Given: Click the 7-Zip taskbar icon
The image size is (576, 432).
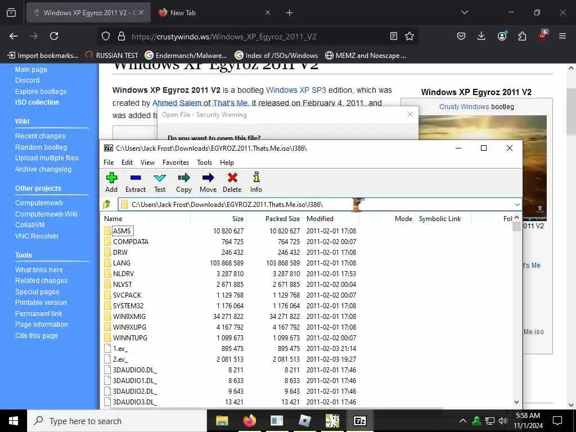Looking at the screenshot, I should (x=359, y=421).
